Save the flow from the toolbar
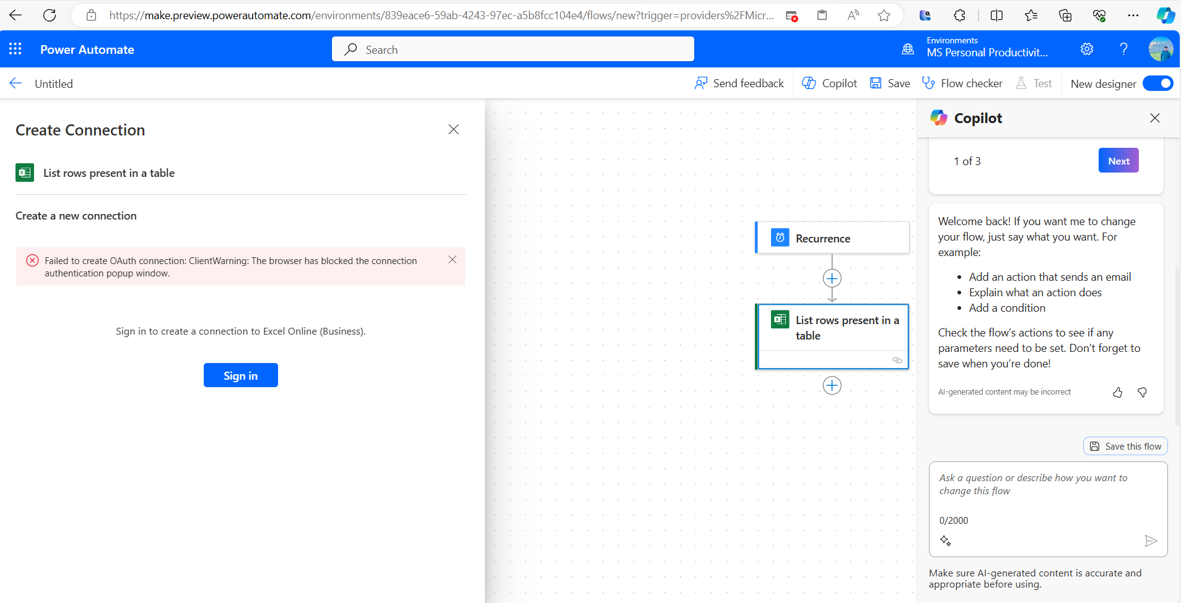Screen dimensions: 1181x603 pos(889,83)
